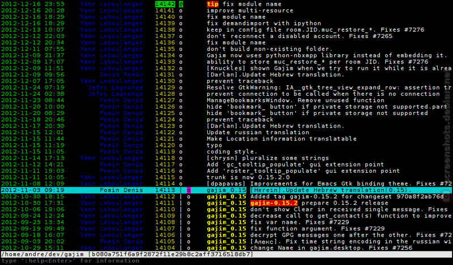The height and width of the screenshot is (265, 453).
Task: Select 'trunk is now 0.15.2.0' commit
Action: [x=248, y=177]
